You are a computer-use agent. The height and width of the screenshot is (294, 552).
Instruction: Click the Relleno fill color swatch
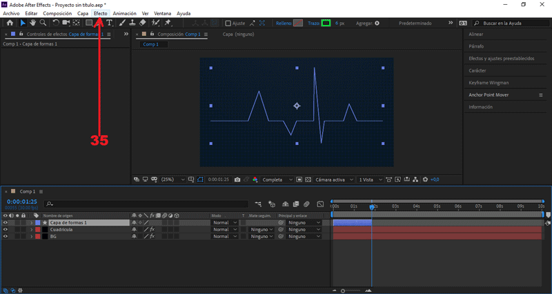(x=298, y=23)
